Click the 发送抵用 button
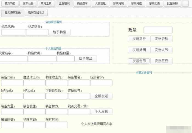The height and width of the screenshot is (133, 192). point(139,50)
